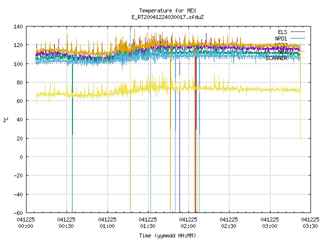This screenshot has width=320, height=240.
Task: Click the 02:30 x-axis time label
Action: 229,226
